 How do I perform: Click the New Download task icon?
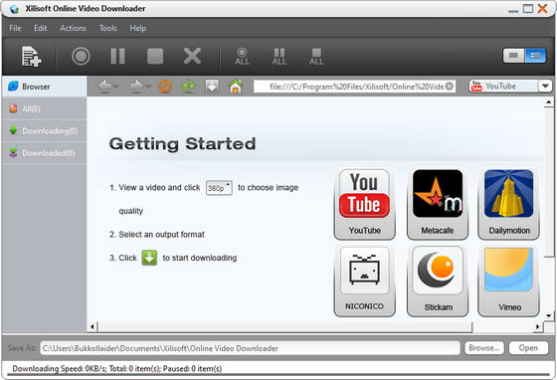point(31,56)
